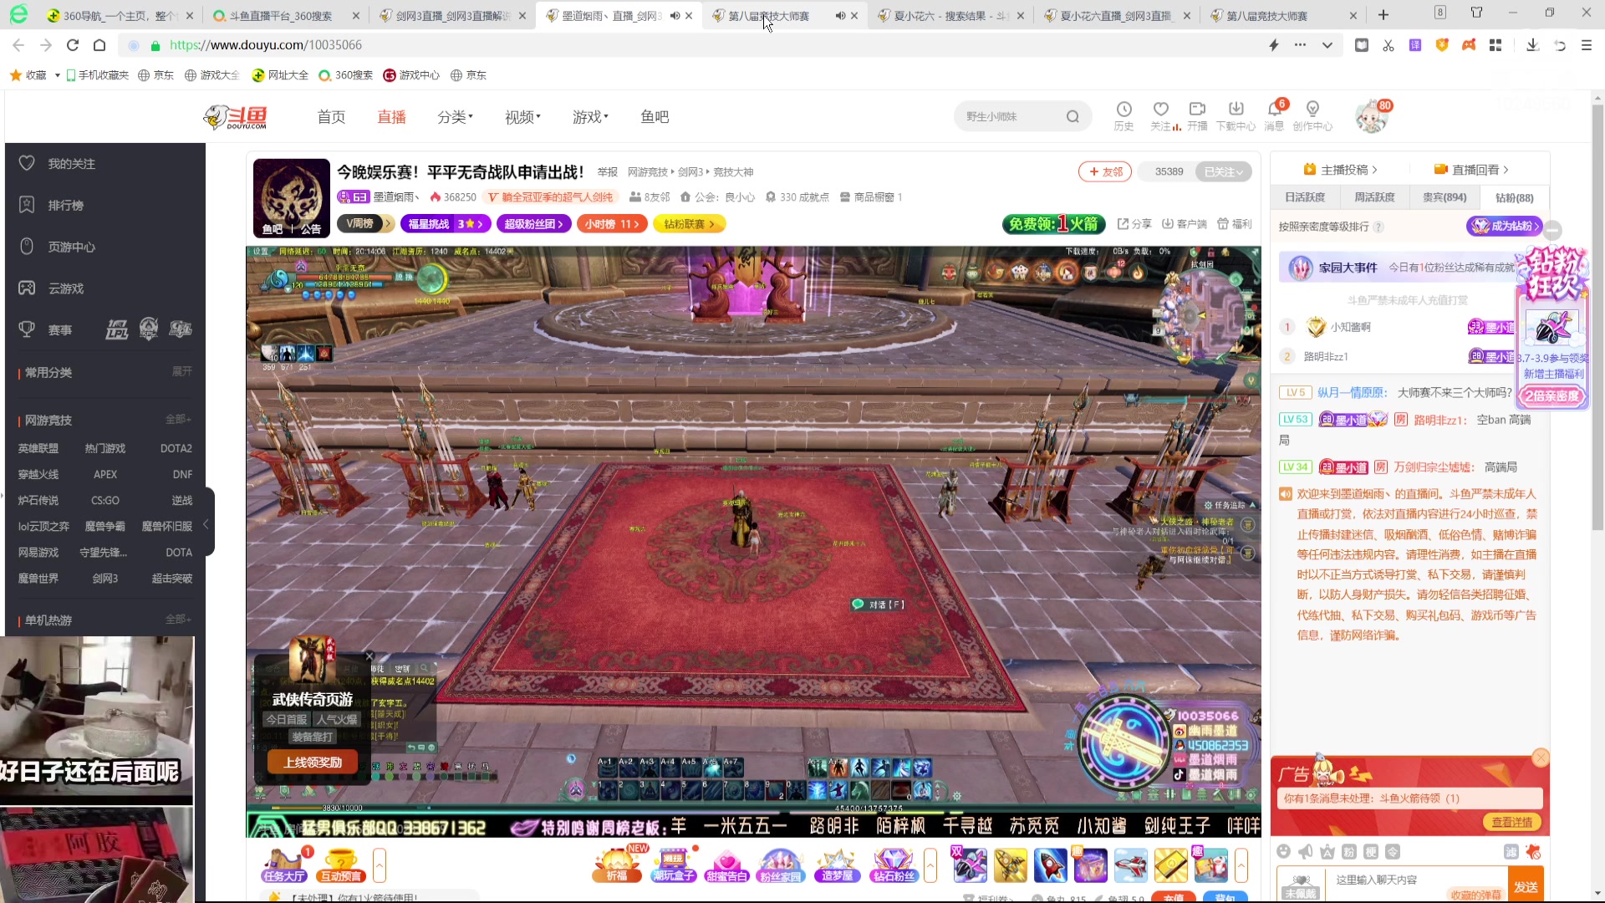Image resolution: width=1605 pixels, height=903 pixels.
Task: Open the 关注 heart icon in header
Action: 1161,115
